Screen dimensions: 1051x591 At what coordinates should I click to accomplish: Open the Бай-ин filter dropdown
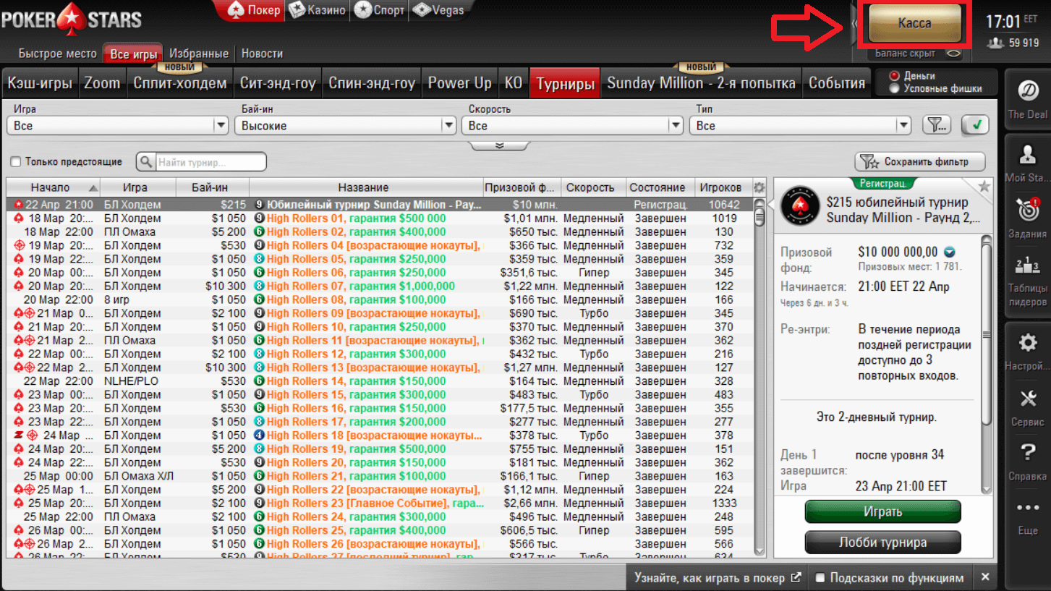[345, 125]
